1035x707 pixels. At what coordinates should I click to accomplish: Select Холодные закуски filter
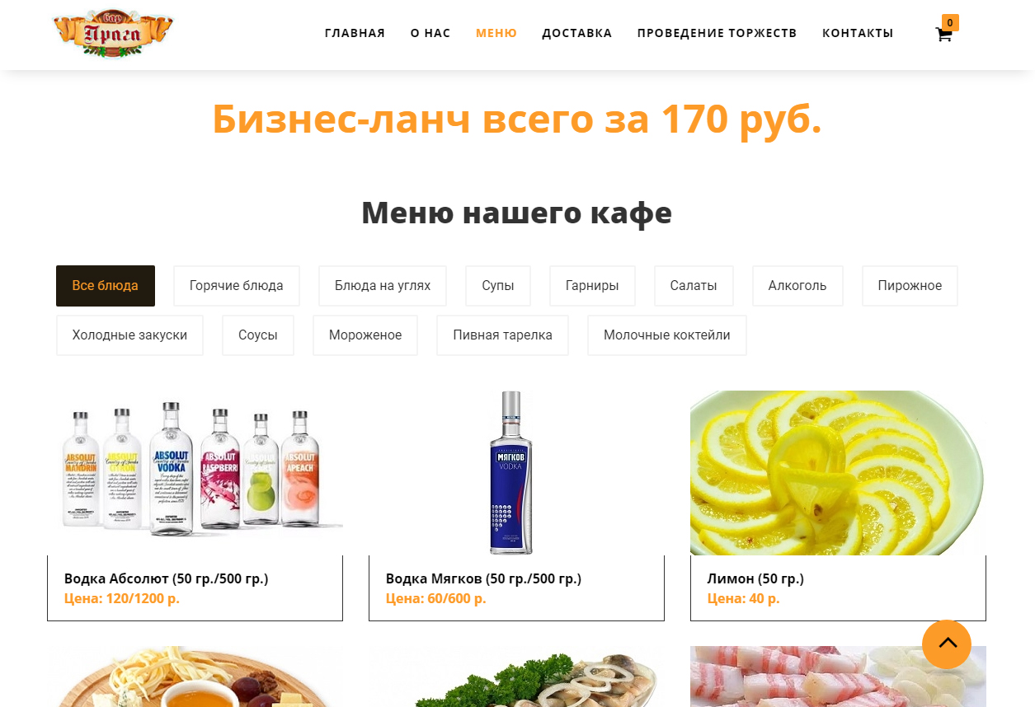click(x=129, y=335)
